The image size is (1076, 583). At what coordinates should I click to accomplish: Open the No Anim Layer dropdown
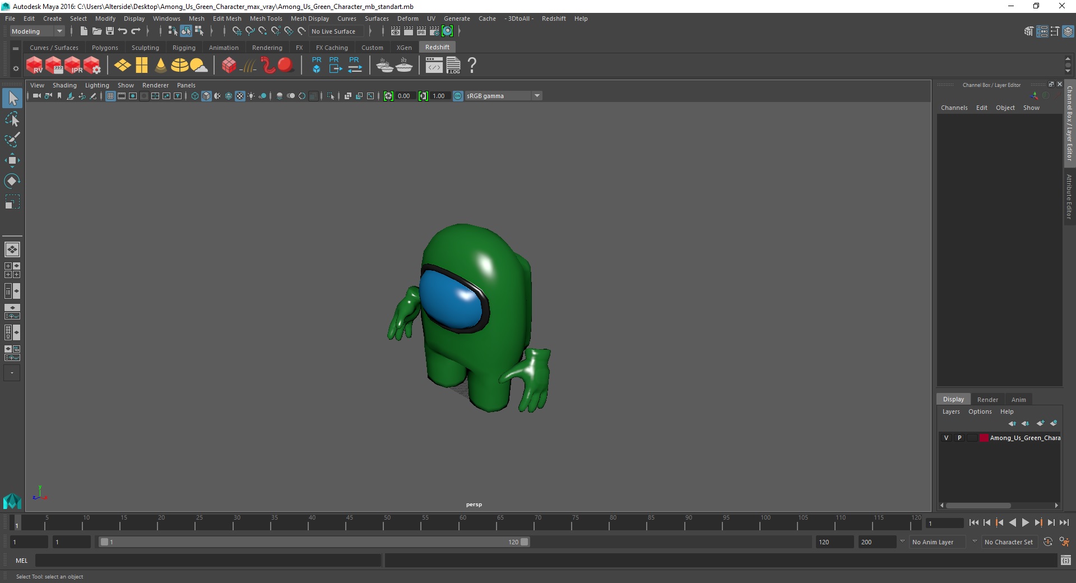click(938, 542)
